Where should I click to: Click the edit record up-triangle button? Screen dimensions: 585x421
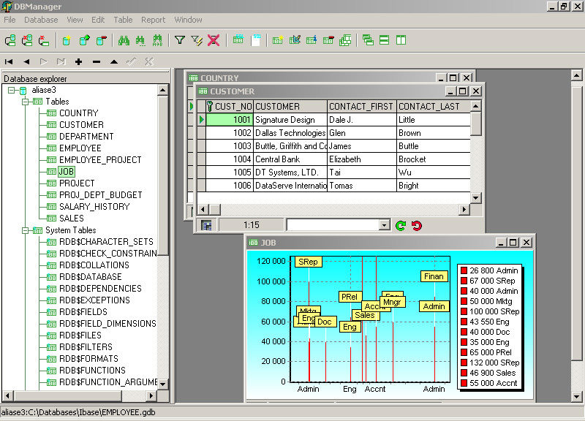click(114, 62)
